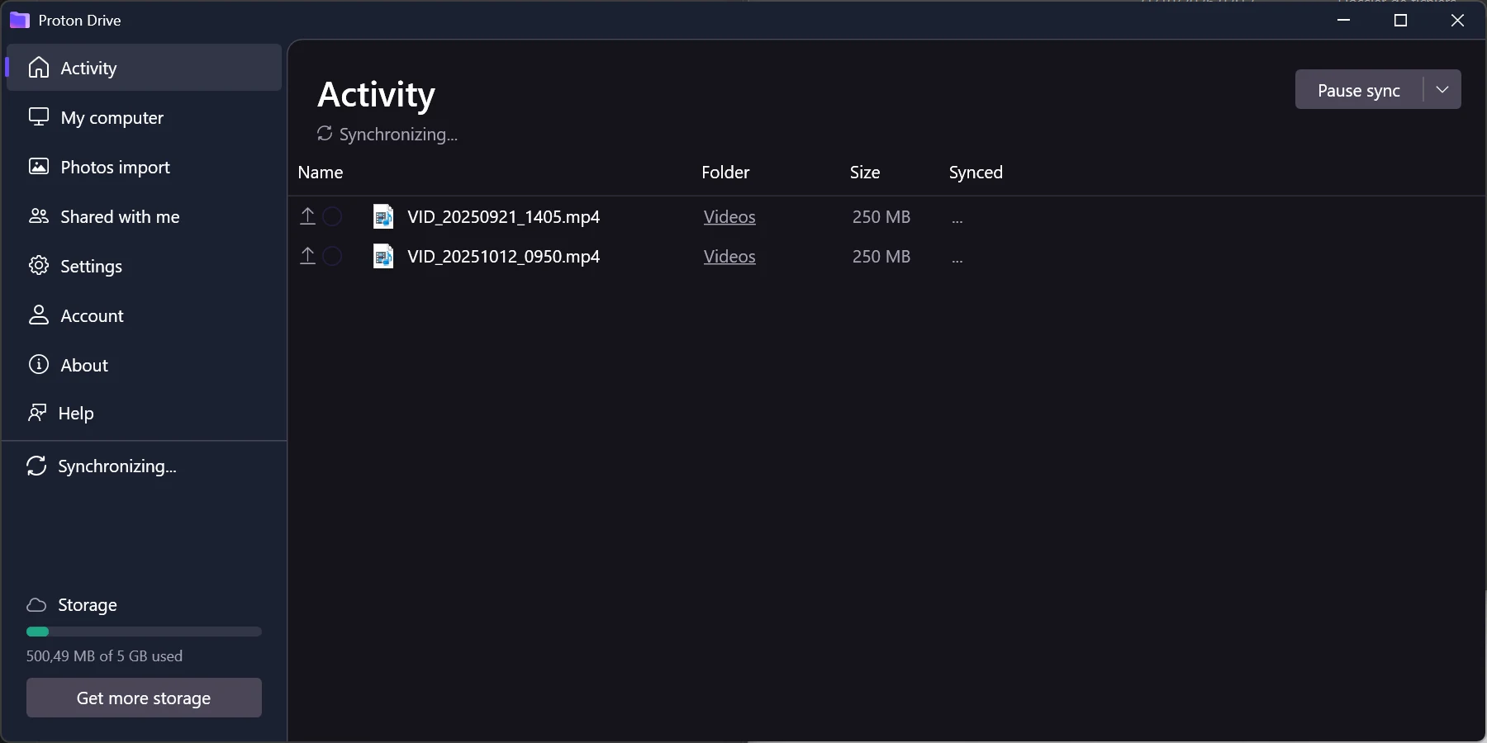1487x743 pixels.
Task: Open Shared with me section
Action: click(144, 216)
